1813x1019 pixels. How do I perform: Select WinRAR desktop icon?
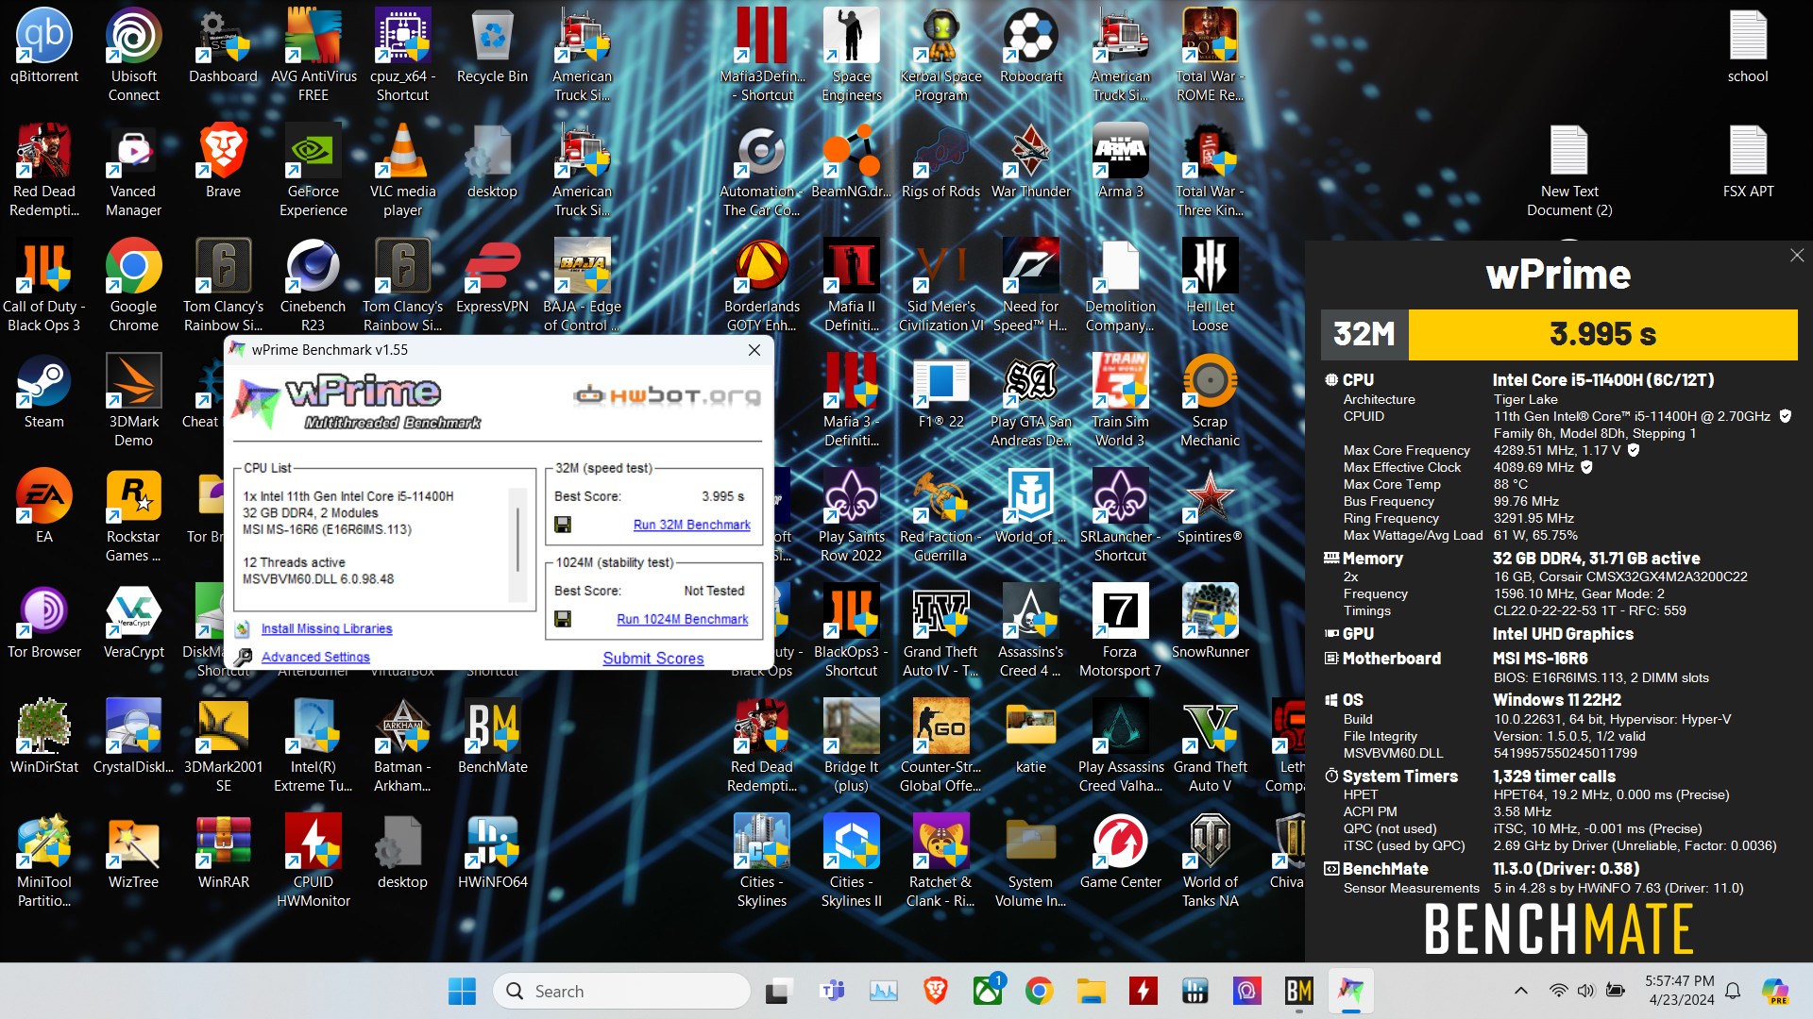click(224, 851)
